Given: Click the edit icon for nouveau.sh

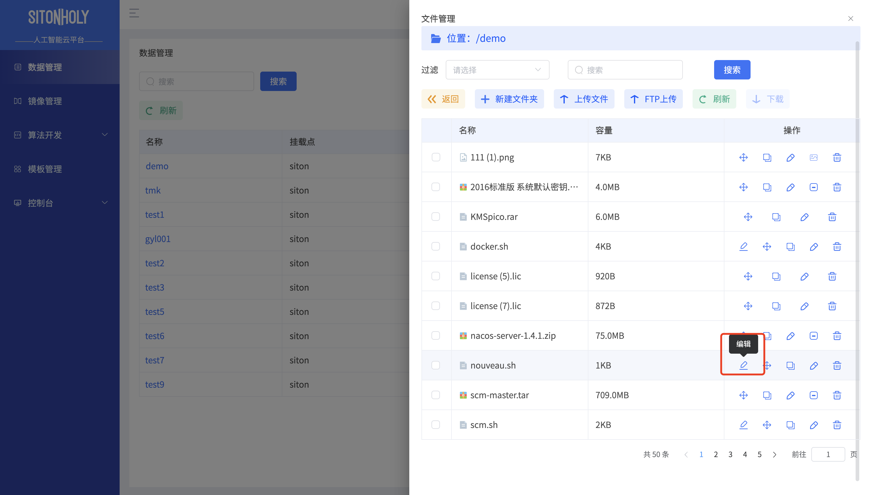Looking at the screenshot, I should click(743, 365).
